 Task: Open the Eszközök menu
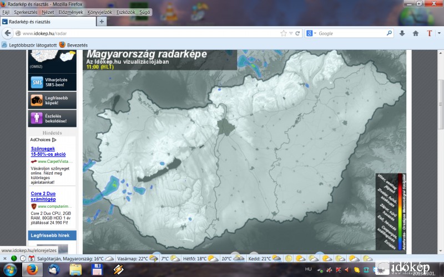point(126,12)
